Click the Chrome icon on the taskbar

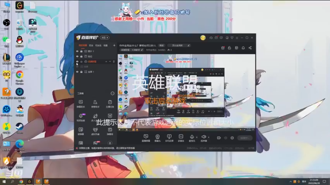point(21,181)
